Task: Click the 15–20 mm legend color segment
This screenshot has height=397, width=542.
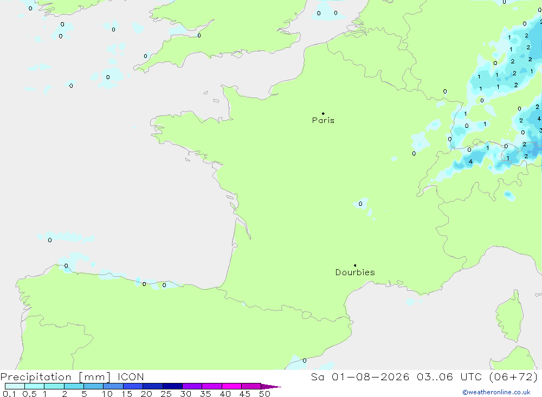Action: 133,386
